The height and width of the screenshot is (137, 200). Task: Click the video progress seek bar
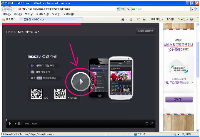click(x=81, y=119)
